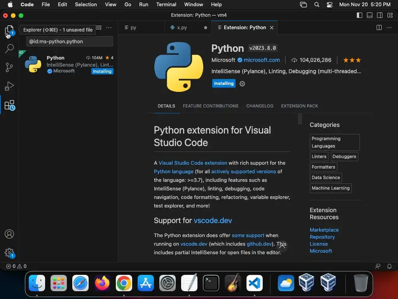398x299 pixels.
Task: Open the Manage gear in activity bar
Action: click(10, 253)
